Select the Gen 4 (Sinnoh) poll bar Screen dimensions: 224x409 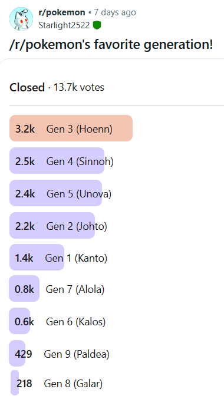[61, 161]
